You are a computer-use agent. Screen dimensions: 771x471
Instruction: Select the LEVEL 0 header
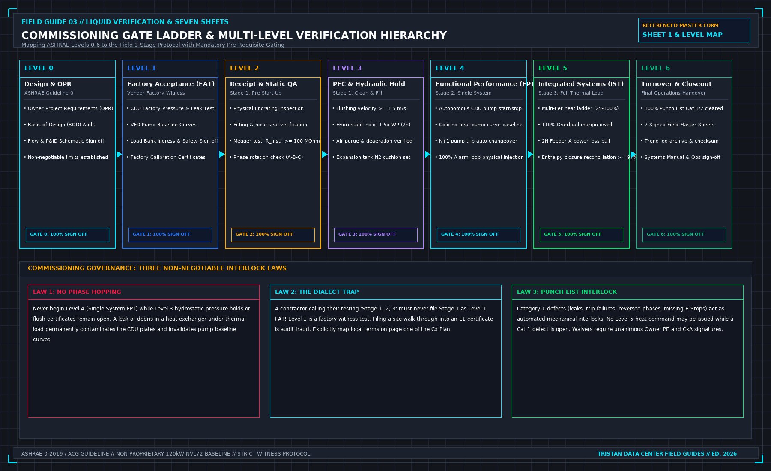[x=67, y=69]
